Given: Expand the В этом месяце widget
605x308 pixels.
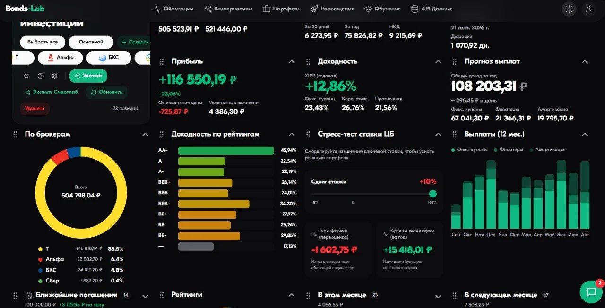Looking at the screenshot, I should [438, 296].
